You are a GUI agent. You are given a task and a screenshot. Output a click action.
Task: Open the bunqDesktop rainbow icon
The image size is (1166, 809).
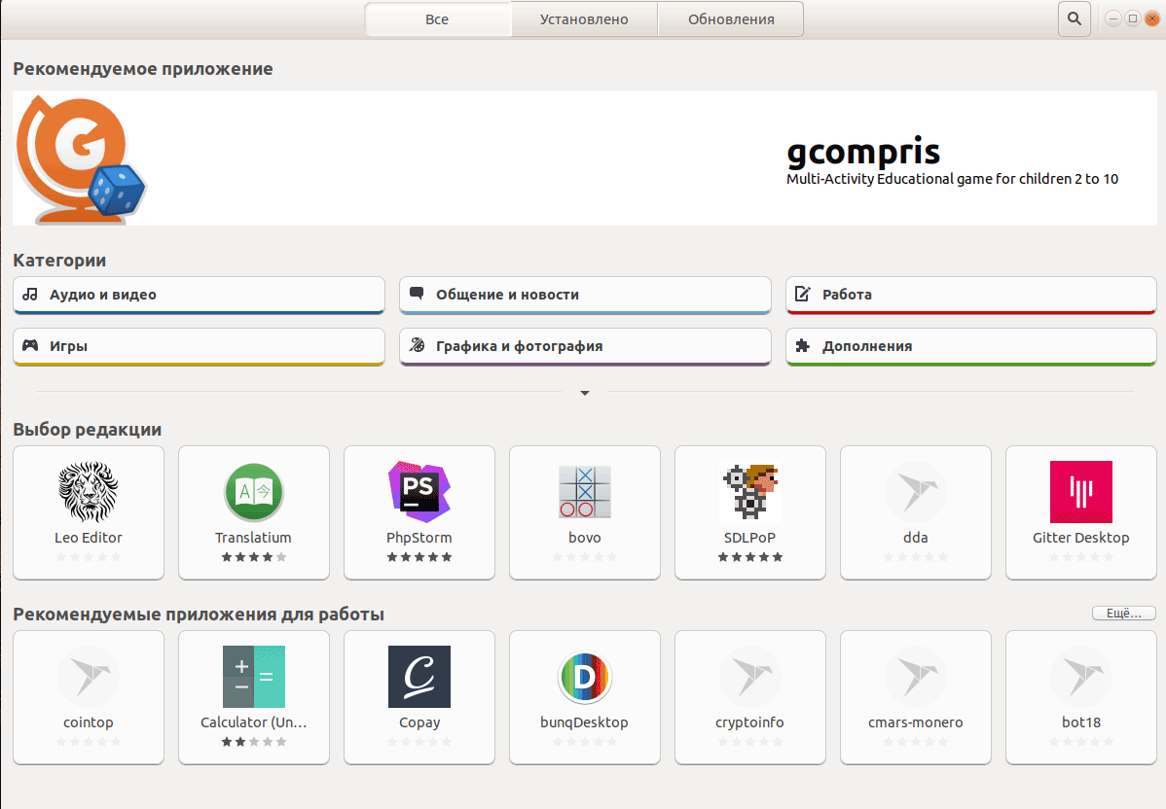(x=585, y=677)
